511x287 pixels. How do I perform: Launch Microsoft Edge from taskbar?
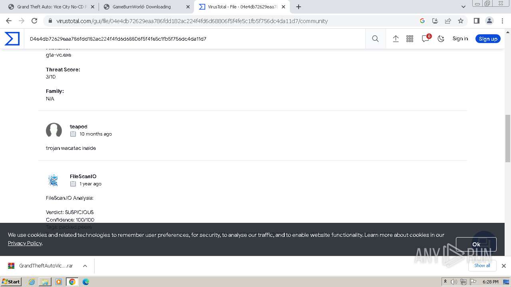tap(86, 282)
